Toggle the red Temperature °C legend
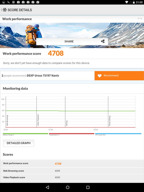The width and height of the screenshot is (144, 192). (x=72, y=134)
